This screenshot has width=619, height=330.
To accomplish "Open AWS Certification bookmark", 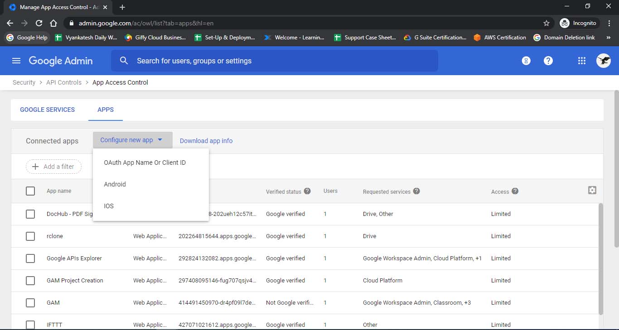I will (500, 38).
